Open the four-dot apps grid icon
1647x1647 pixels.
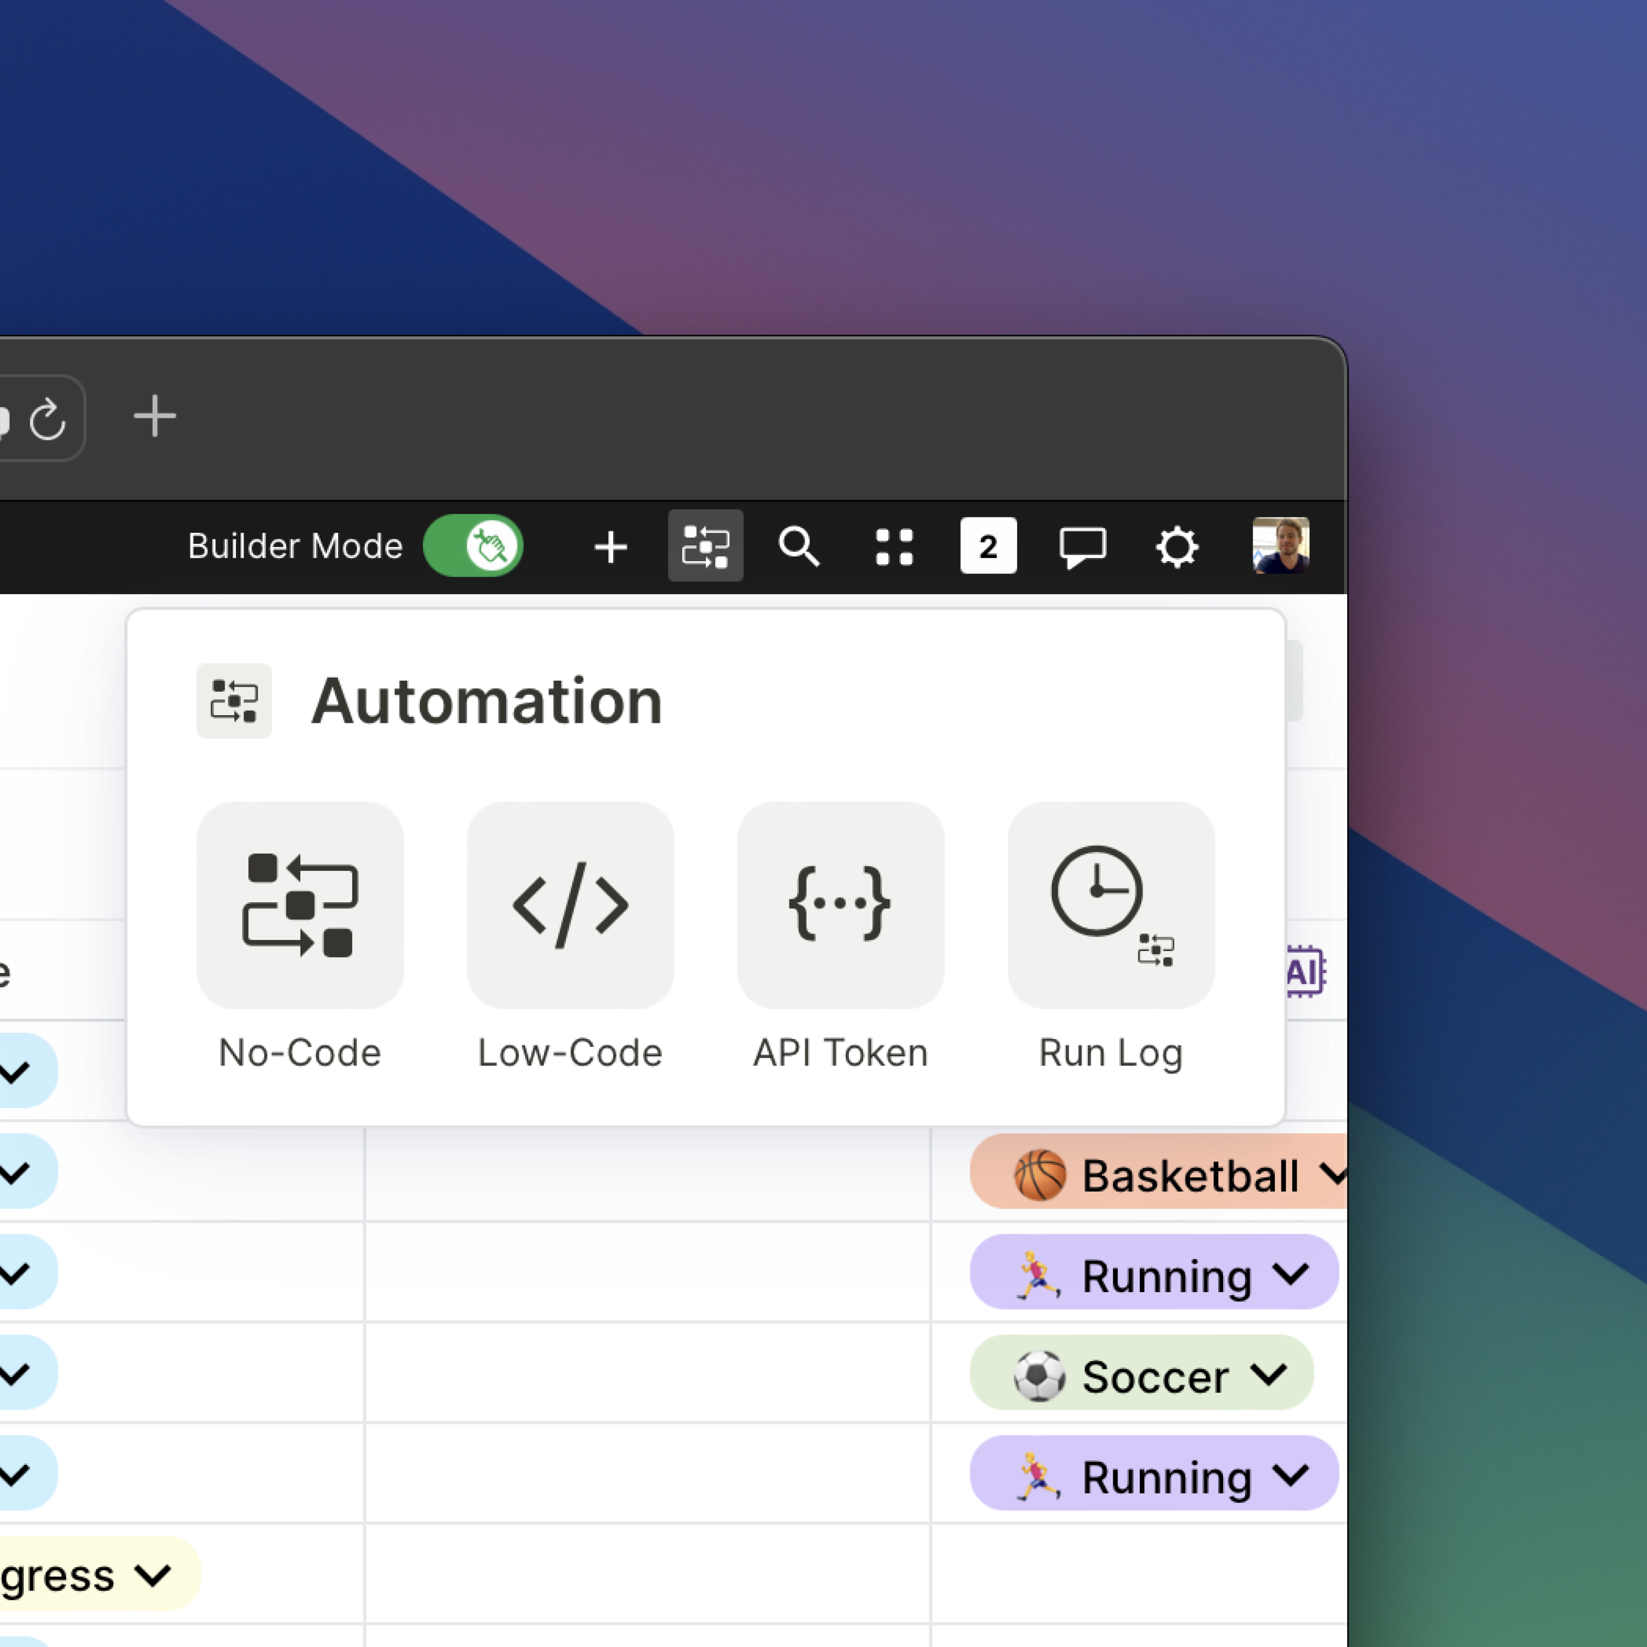coord(894,546)
